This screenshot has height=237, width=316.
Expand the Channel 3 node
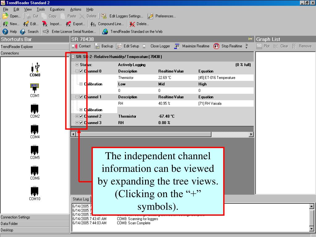(x=77, y=123)
